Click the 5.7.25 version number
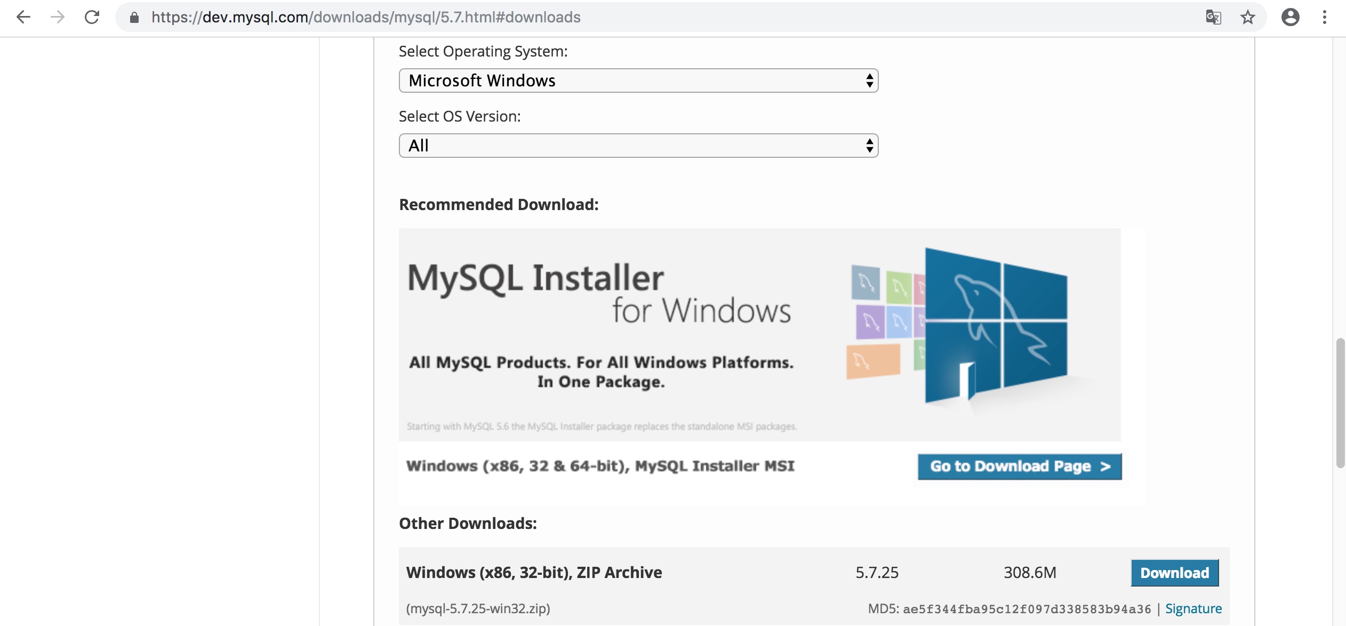This screenshot has width=1346, height=626. click(x=877, y=573)
